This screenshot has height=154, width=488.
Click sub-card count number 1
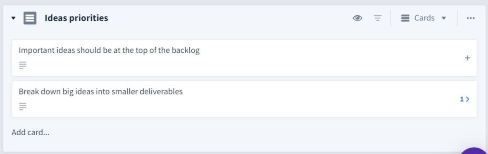pos(462,99)
